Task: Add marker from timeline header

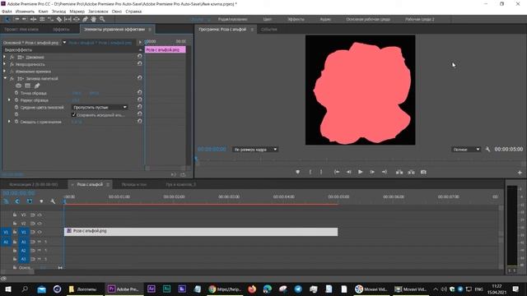Action: click(x=41, y=201)
